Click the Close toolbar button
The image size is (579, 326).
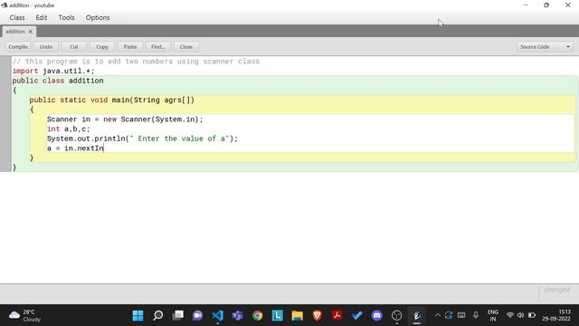pos(186,47)
